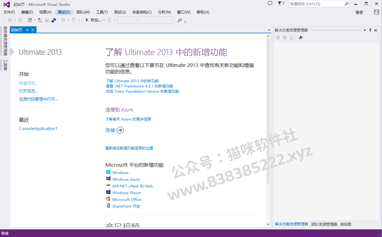This screenshot has width=382, height=237.
Task: Click the Refresh/Restart toolbar icon
Action: pos(109,20)
